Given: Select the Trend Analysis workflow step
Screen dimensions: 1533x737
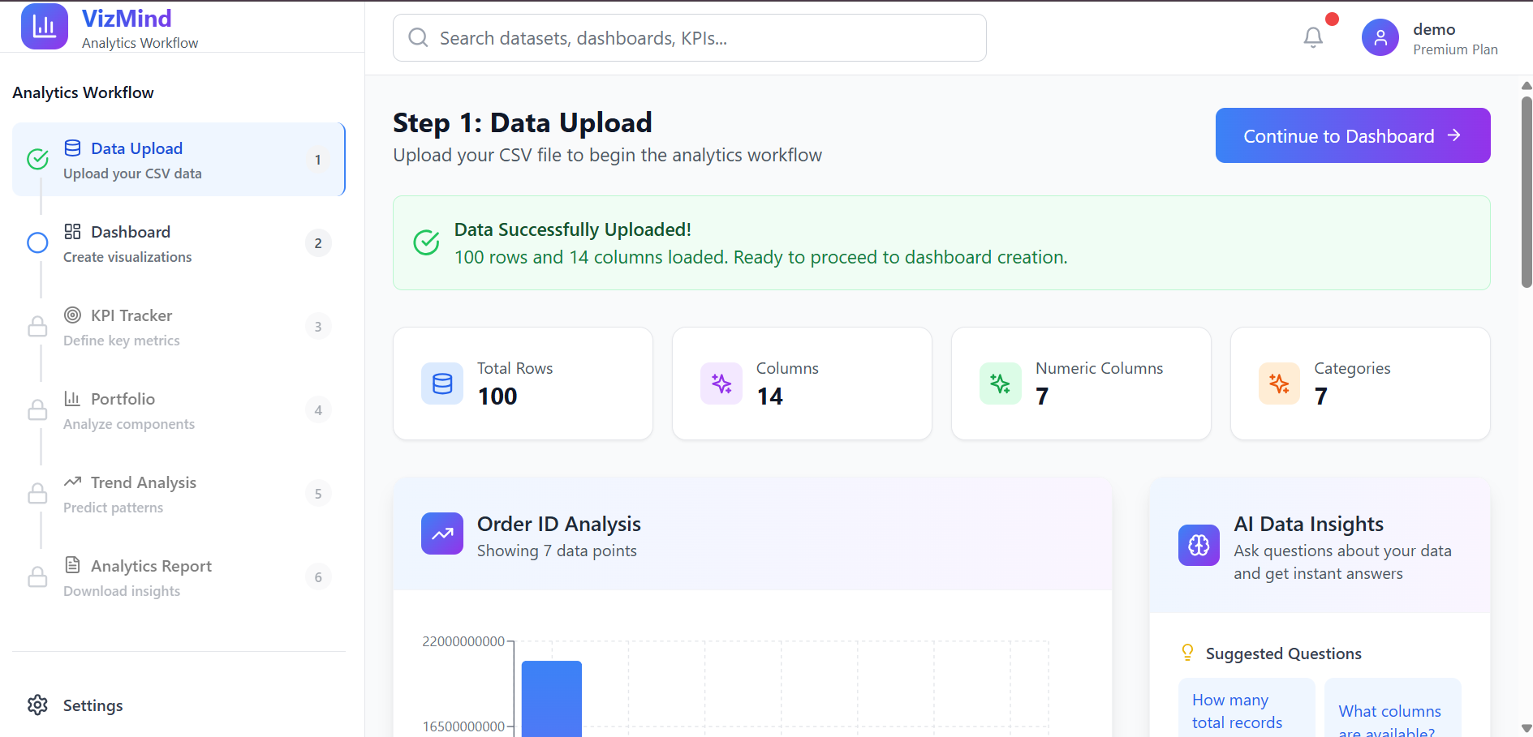Looking at the screenshot, I should [x=179, y=494].
